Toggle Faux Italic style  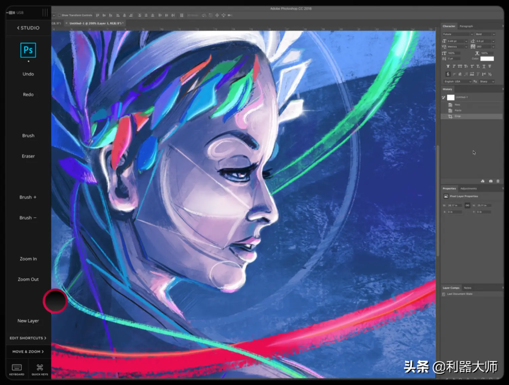[454, 67]
